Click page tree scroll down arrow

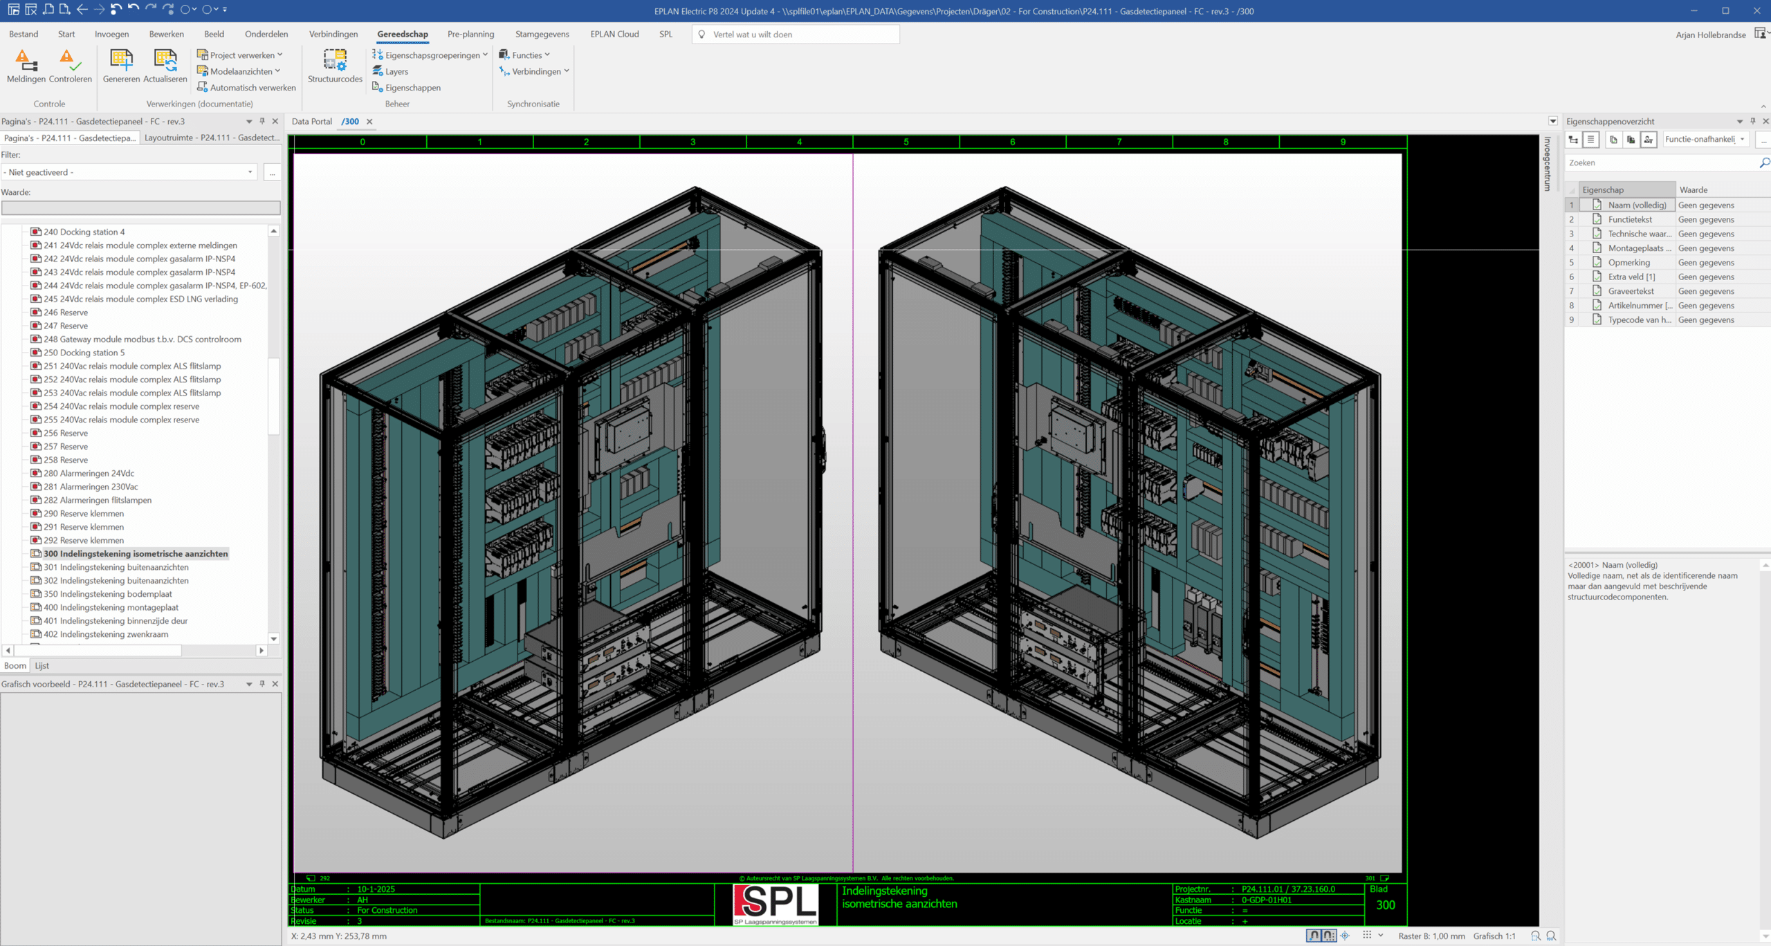click(x=274, y=639)
